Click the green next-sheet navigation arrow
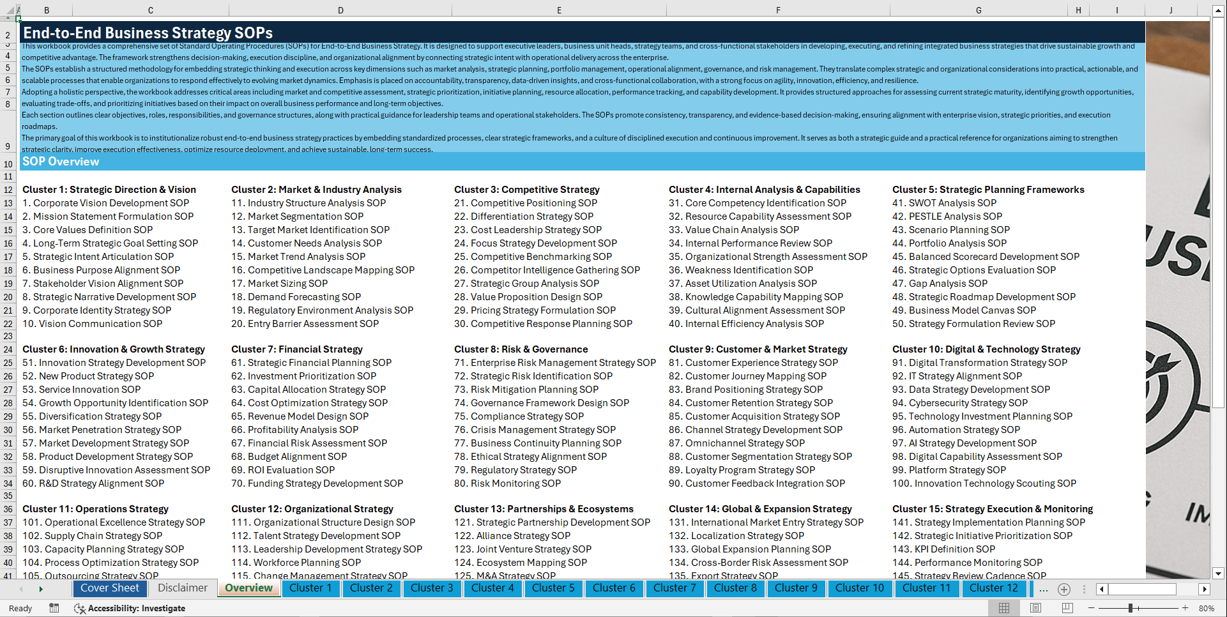This screenshot has height=617, width=1227. [x=41, y=588]
